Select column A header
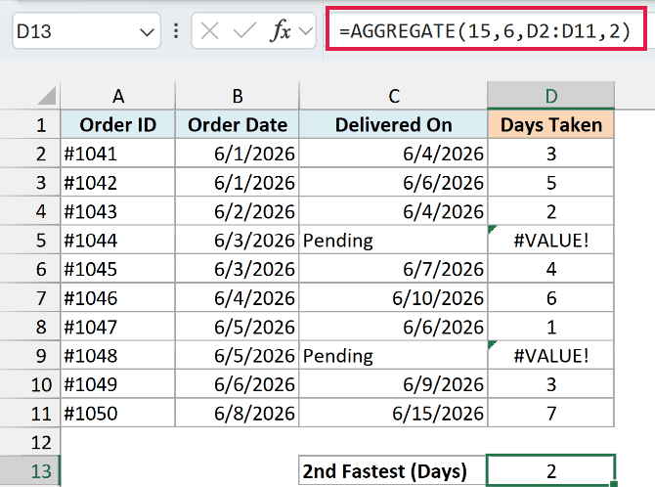 [117, 96]
